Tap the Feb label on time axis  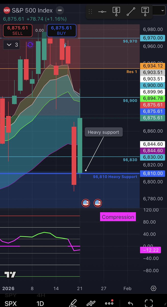127,288
